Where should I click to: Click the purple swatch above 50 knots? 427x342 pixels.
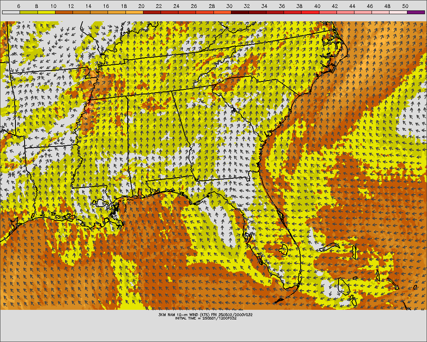416,12
